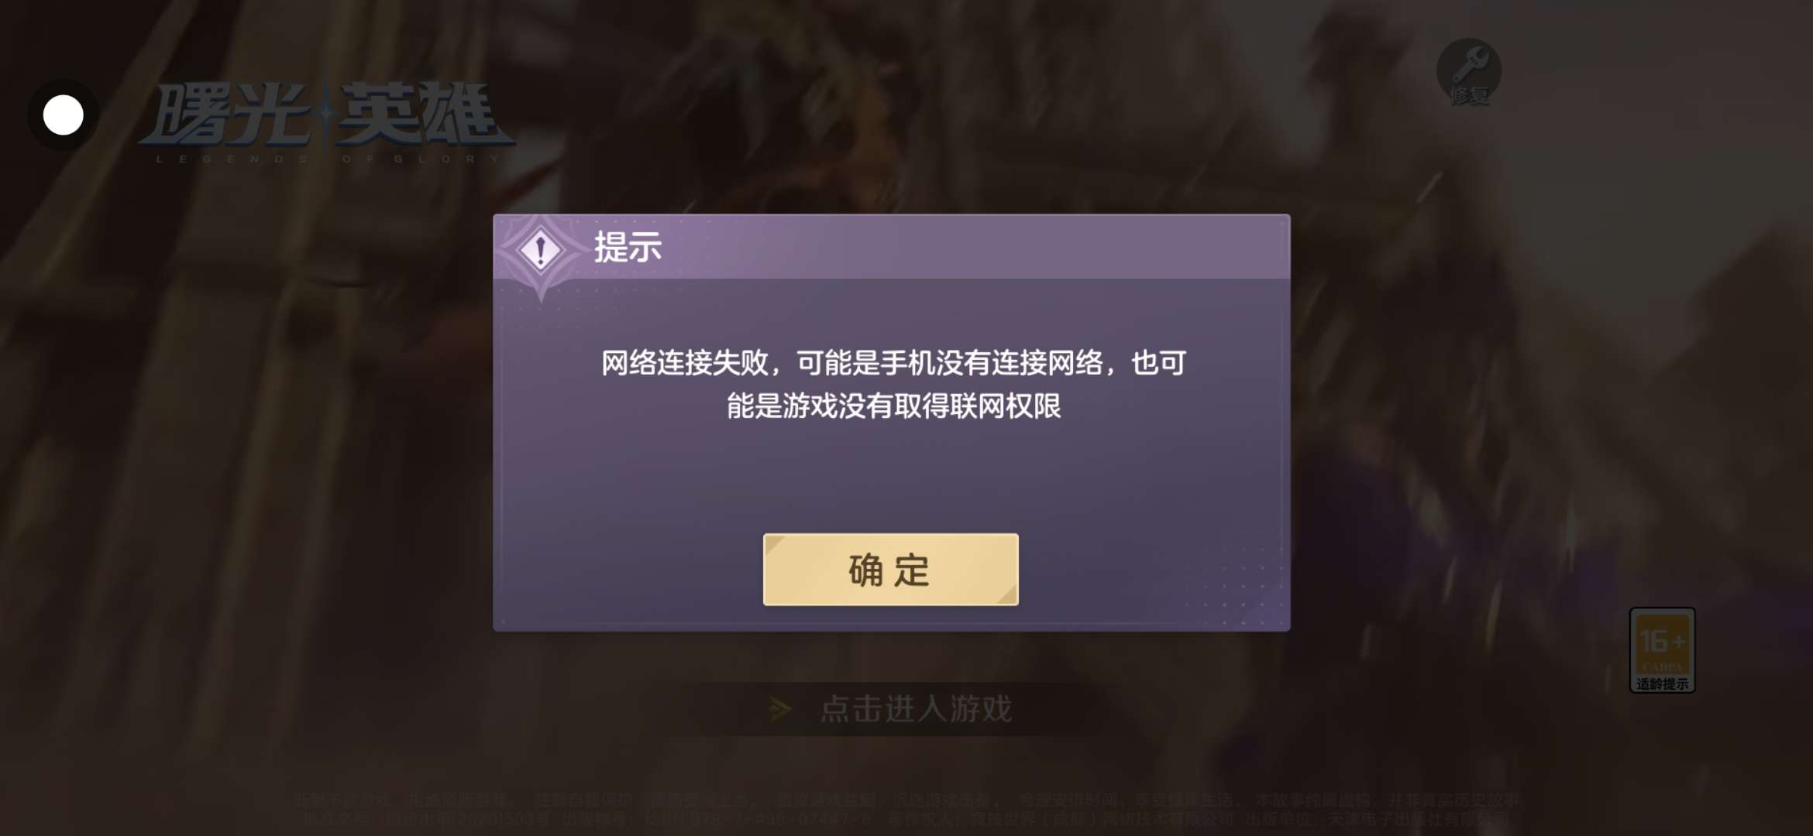Tap the 修复 label below the wrench
Image resolution: width=1813 pixels, height=836 pixels.
[1468, 95]
